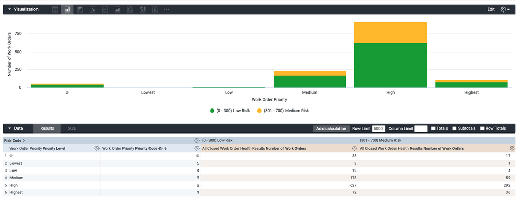The height and width of the screenshot is (206, 520).
Task: Click (301 - 700) Medium Risk pivot header
Action: pyautogui.click(x=380, y=141)
